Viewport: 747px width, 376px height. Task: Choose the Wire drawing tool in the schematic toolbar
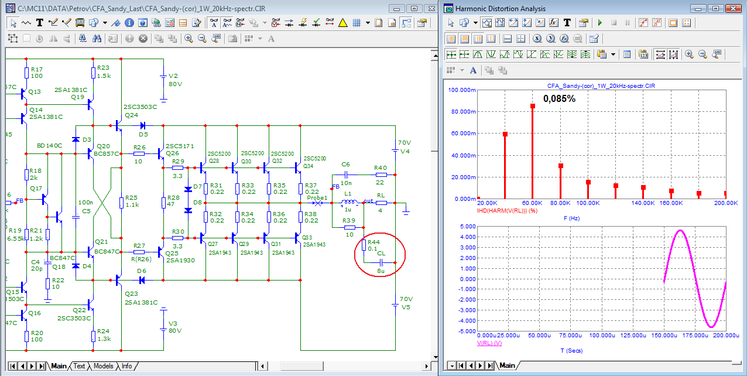pyautogui.click(x=26, y=23)
